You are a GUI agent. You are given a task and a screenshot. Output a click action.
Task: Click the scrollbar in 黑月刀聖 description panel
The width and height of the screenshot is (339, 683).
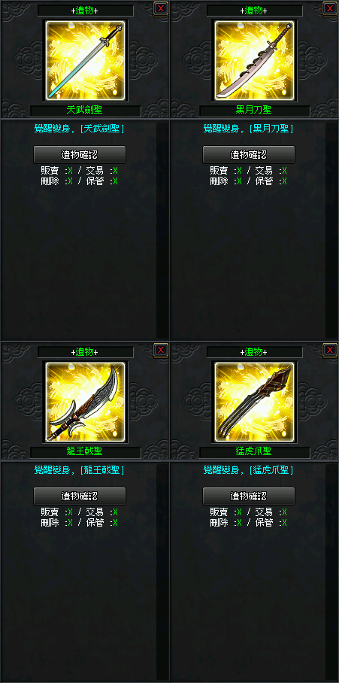[x=331, y=230]
